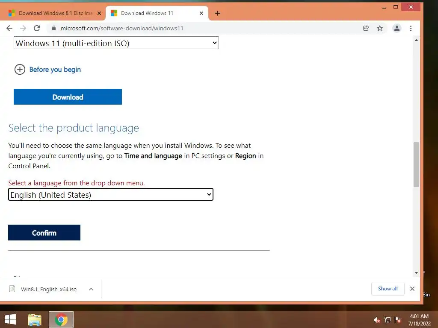Click the bold Region text

coord(246,155)
